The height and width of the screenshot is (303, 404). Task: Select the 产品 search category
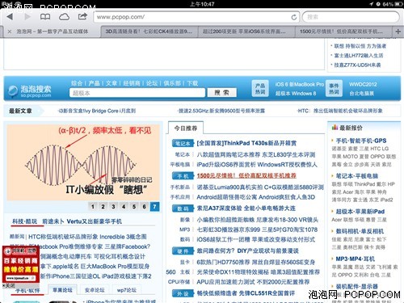pyautogui.click(x=94, y=83)
